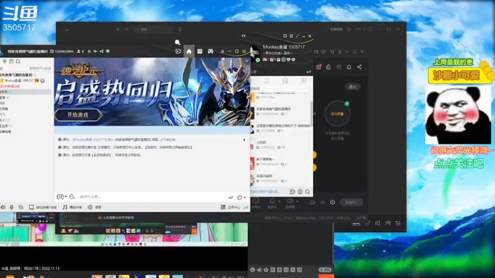Click the skin shirt icon in YY profile header
Screen dimensions: 495x278
click(291, 36)
